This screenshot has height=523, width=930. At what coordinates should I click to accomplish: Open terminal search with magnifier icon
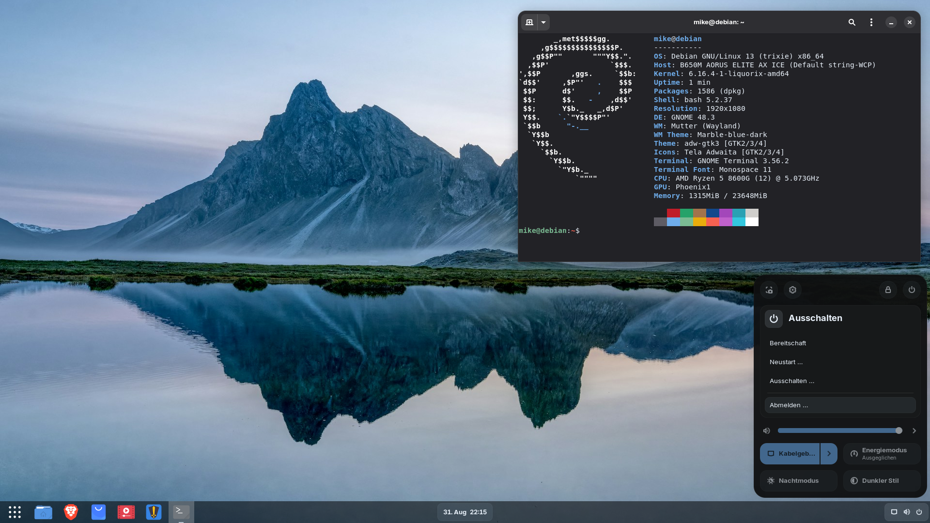pos(852,22)
